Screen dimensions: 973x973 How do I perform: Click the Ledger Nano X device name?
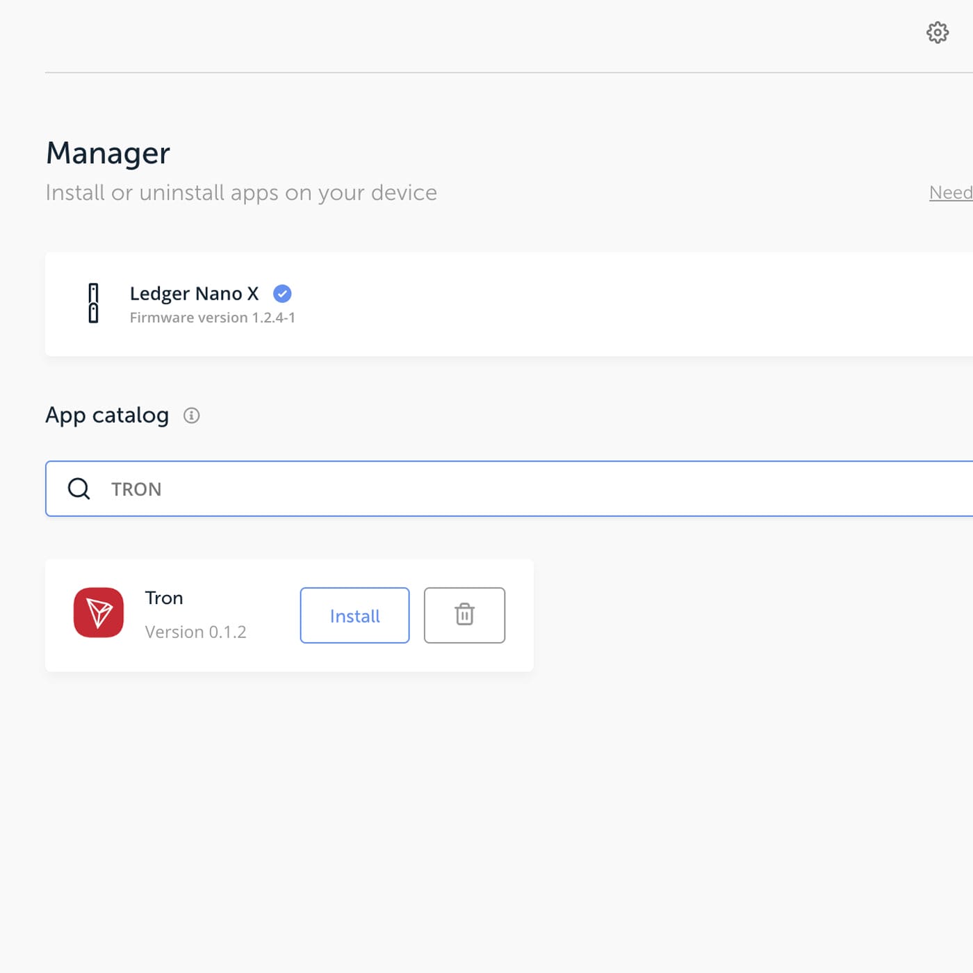pos(194,294)
